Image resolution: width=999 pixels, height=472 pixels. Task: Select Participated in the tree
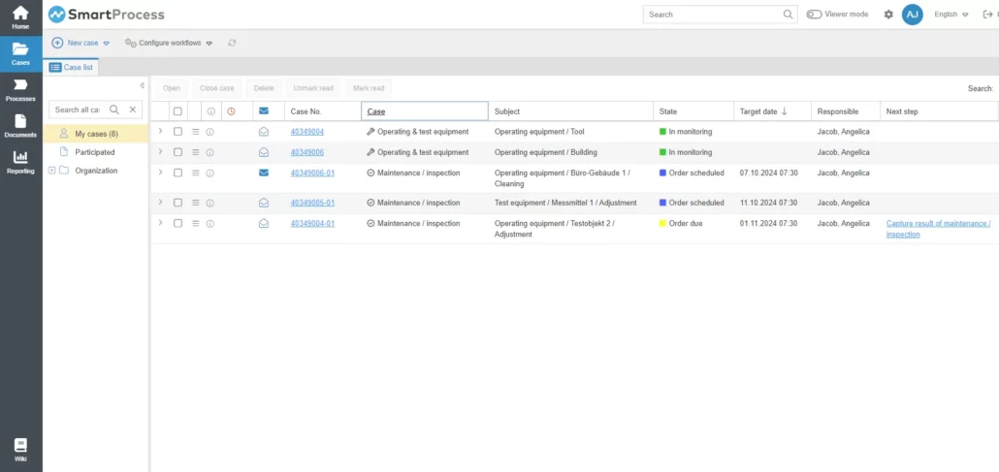pos(94,152)
